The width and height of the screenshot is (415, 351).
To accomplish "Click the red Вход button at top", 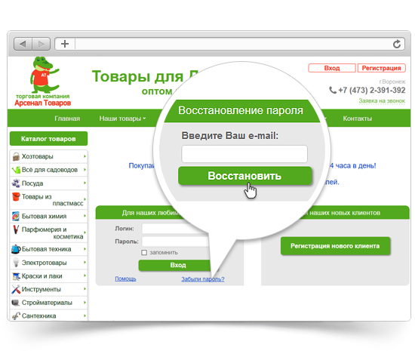I will click(x=332, y=68).
